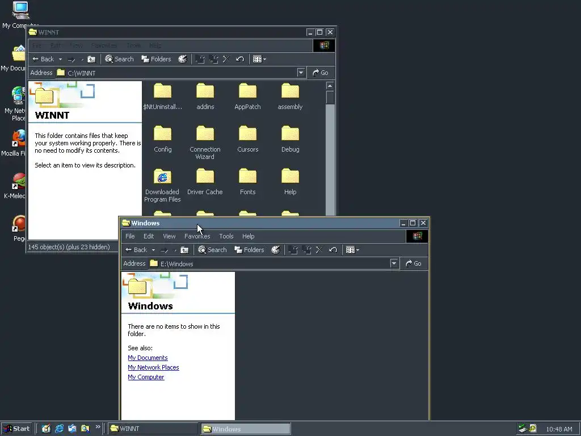Screen dimensions: 581x436
Task: Click the E:\Windows address field
Action: pos(273,263)
